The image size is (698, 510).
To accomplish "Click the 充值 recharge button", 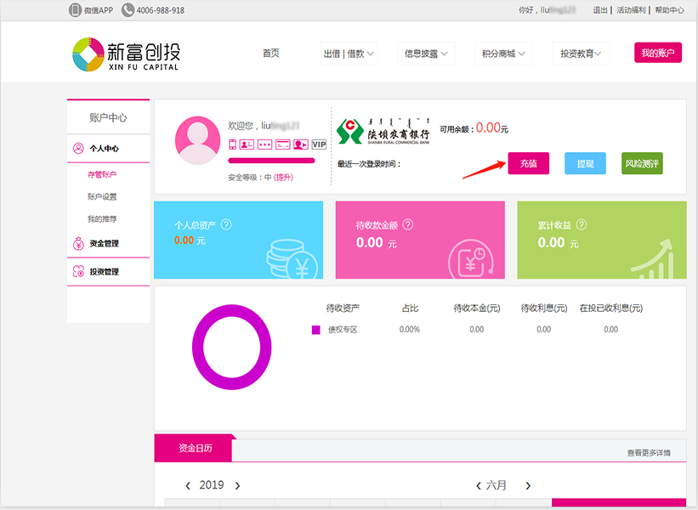I will click(x=529, y=163).
